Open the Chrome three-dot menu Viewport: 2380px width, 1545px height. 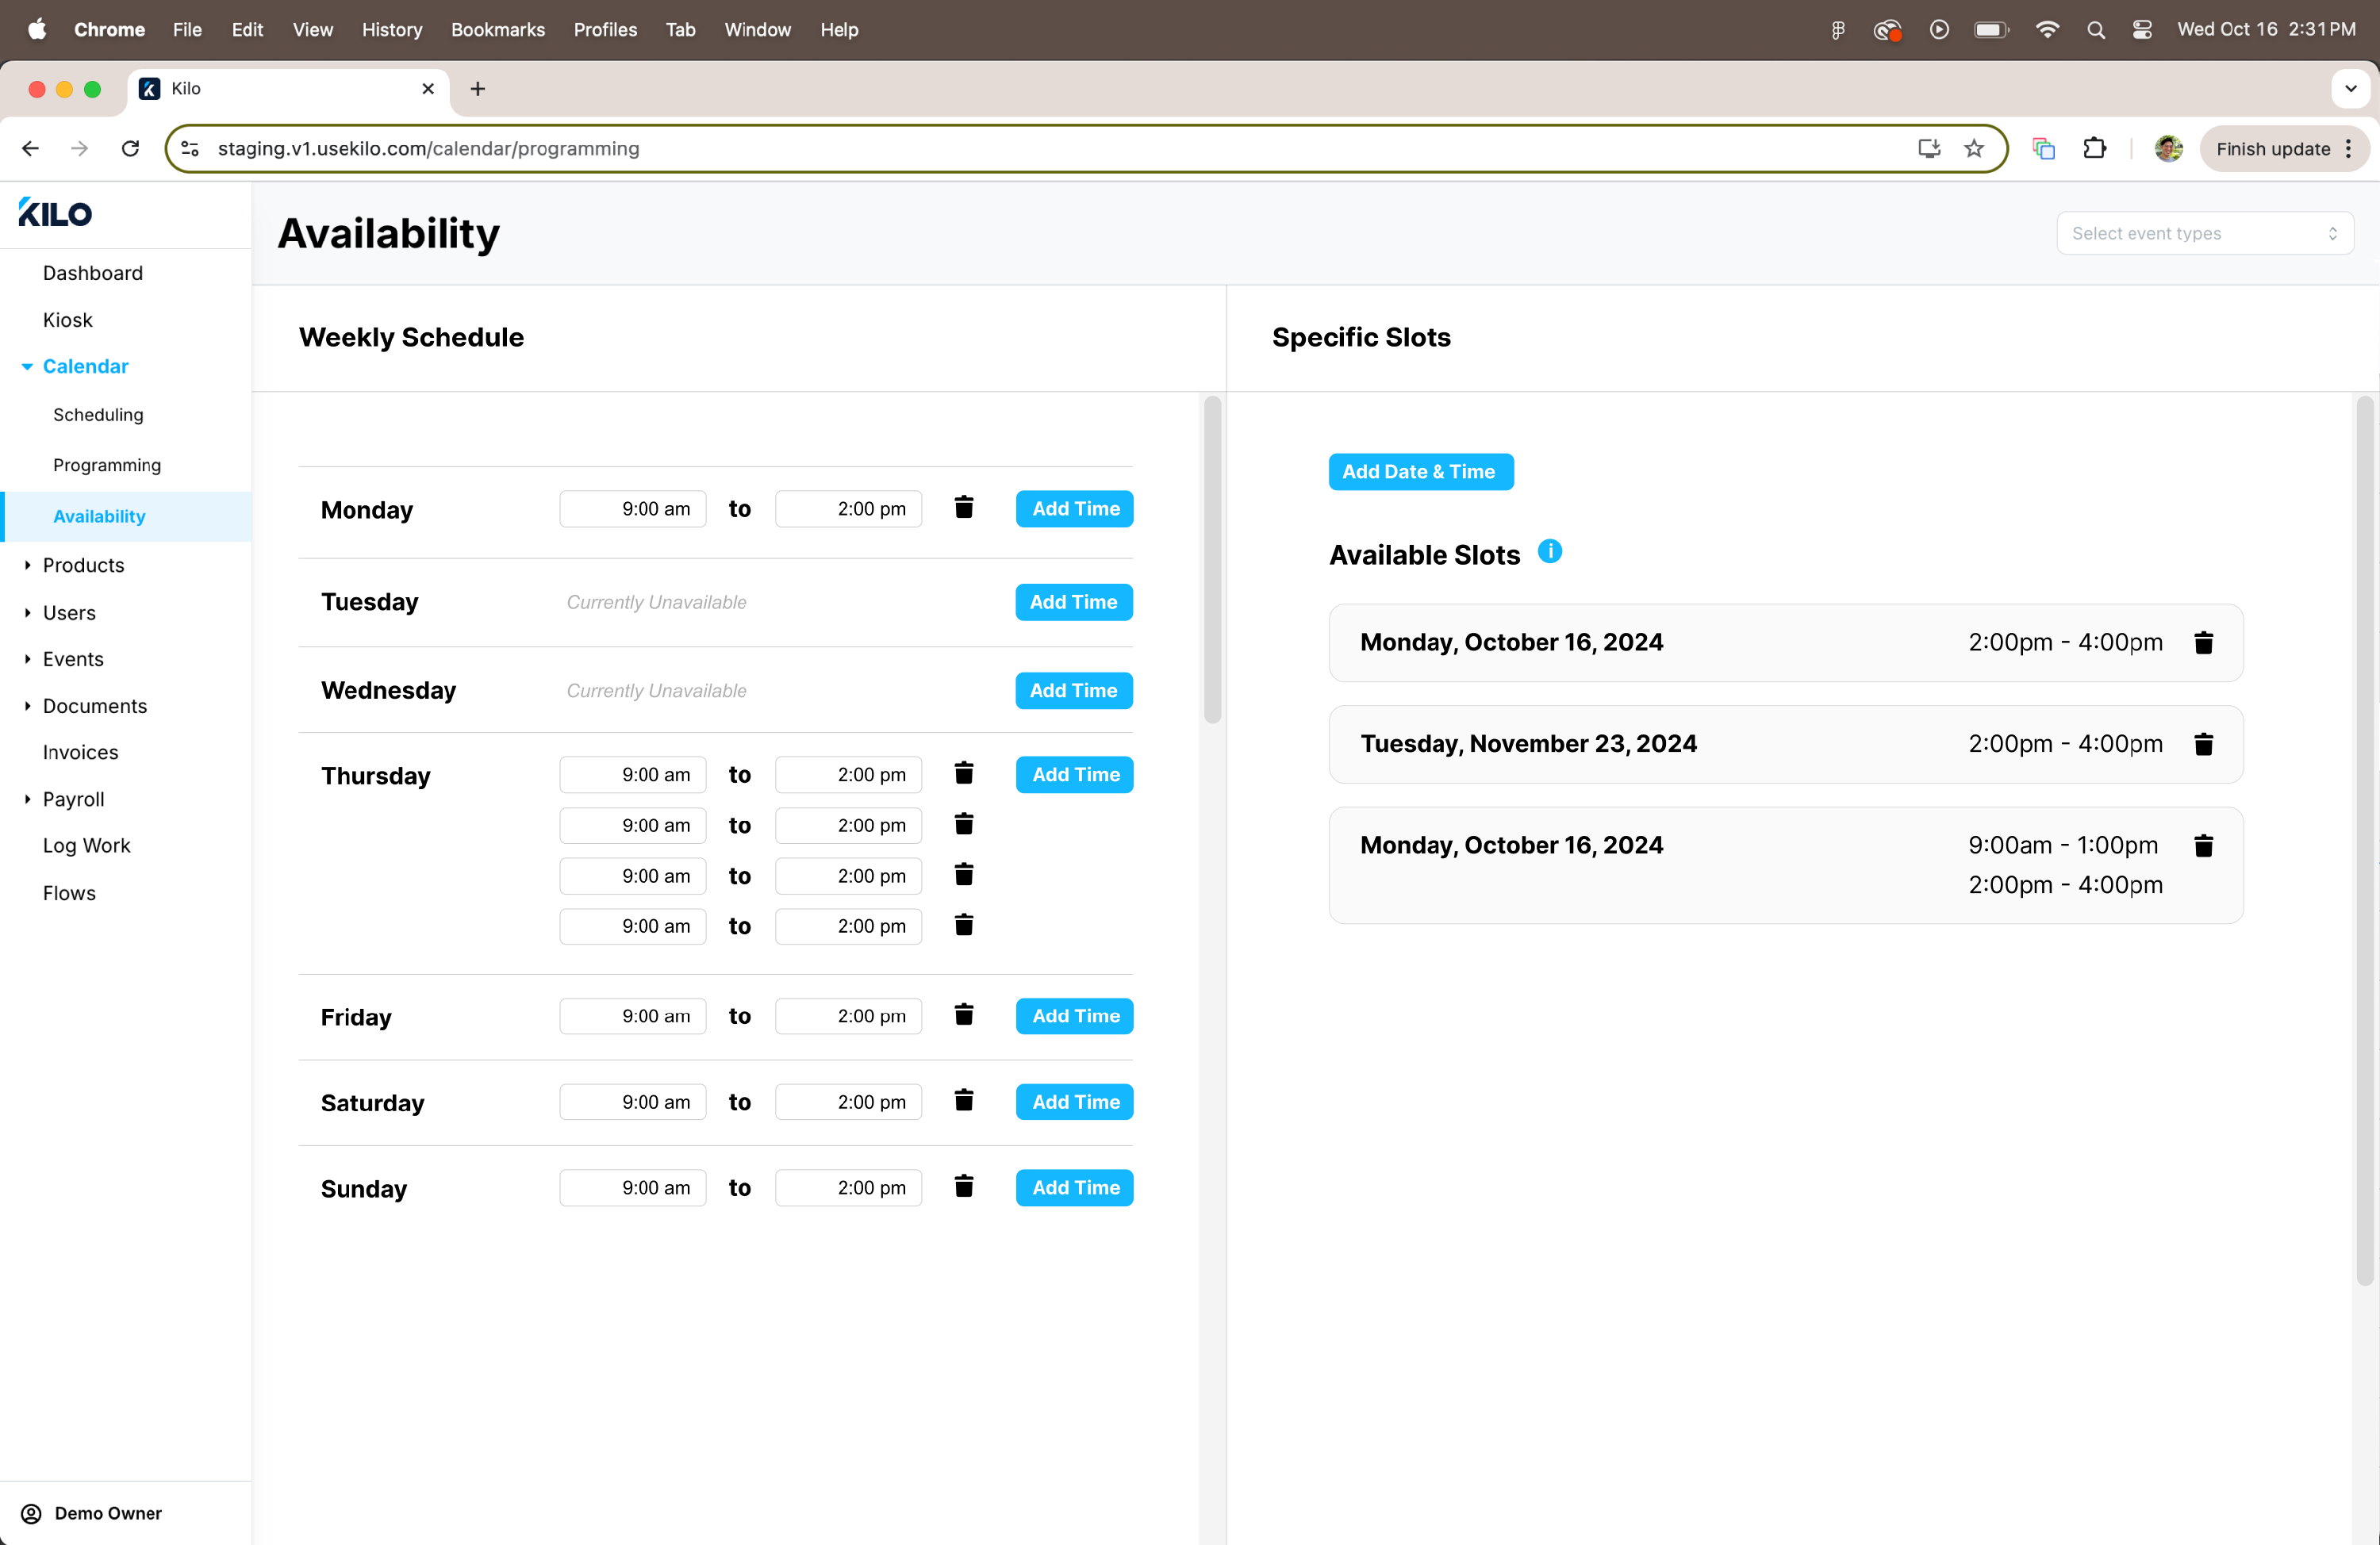pos(2348,149)
